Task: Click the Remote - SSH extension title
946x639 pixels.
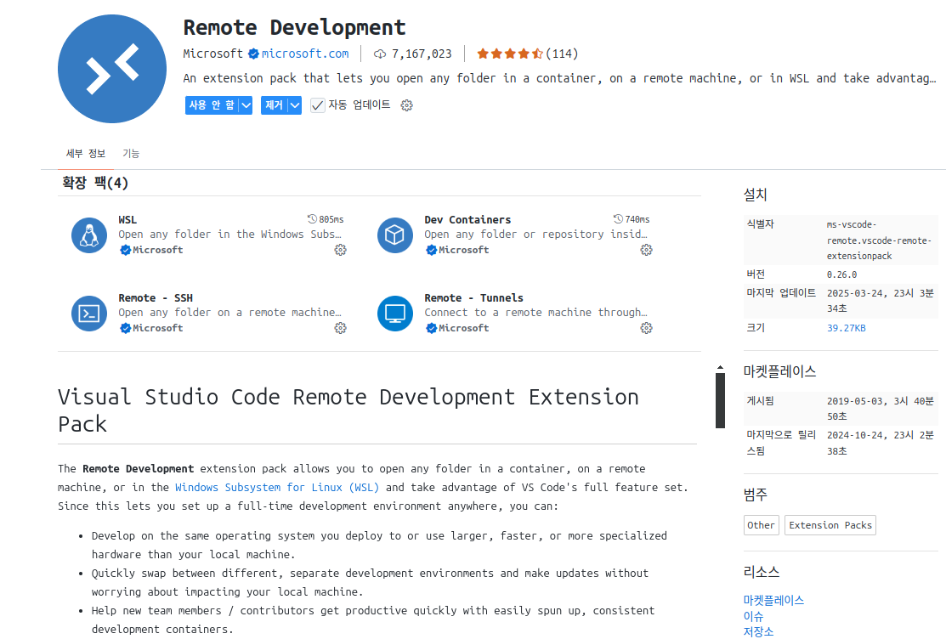Action: [156, 298]
